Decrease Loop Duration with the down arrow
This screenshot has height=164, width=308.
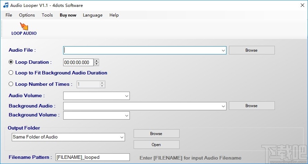click(x=96, y=64)
